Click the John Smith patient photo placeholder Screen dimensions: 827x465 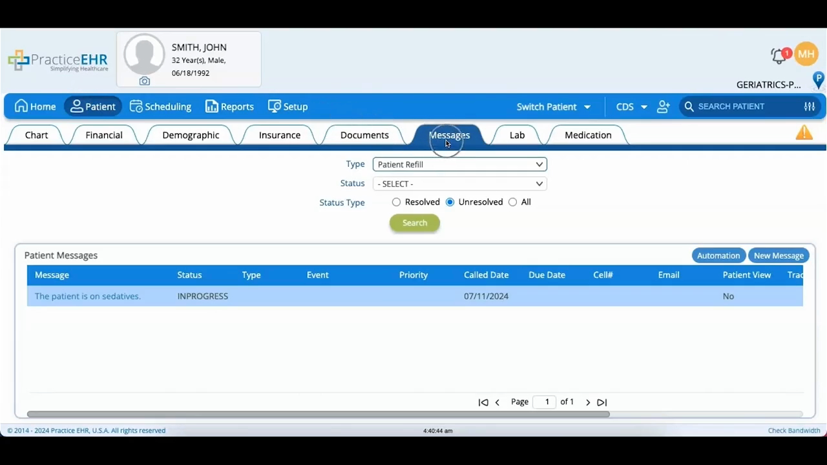[144, 54]
